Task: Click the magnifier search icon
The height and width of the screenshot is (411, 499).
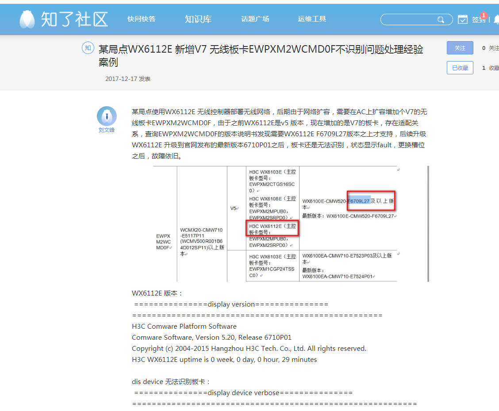Action: pyautogui.click(x=441, y=20)
